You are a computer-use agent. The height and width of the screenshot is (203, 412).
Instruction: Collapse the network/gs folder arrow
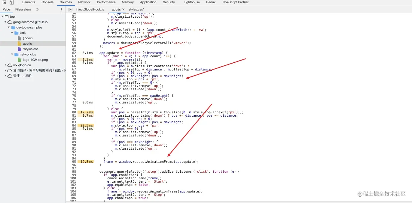(12, 54)
